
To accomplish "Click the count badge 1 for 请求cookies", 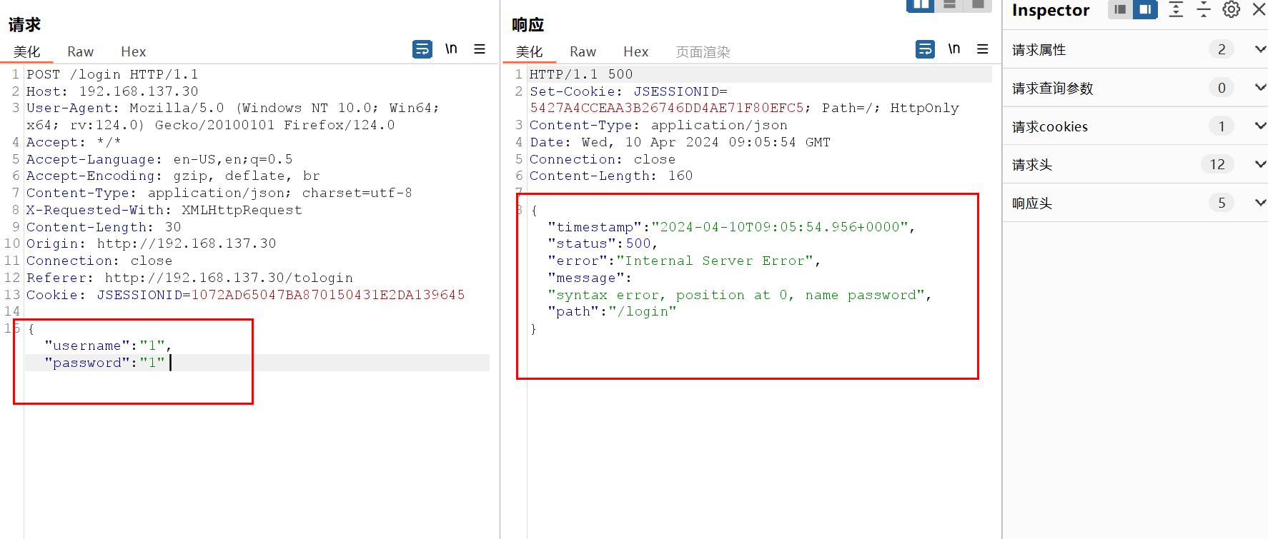I will [x=1222, y=126].
